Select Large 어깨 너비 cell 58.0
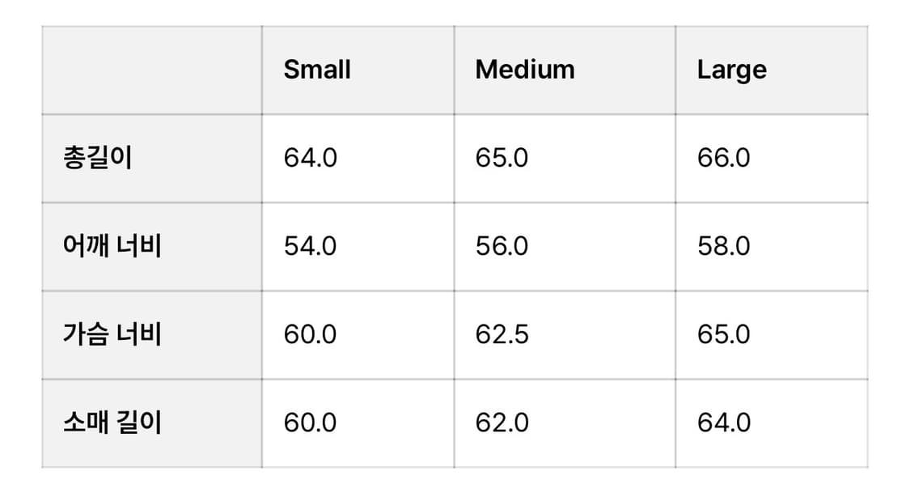The width and height of the screenshot is (910, 497). [x=723, y=246]
